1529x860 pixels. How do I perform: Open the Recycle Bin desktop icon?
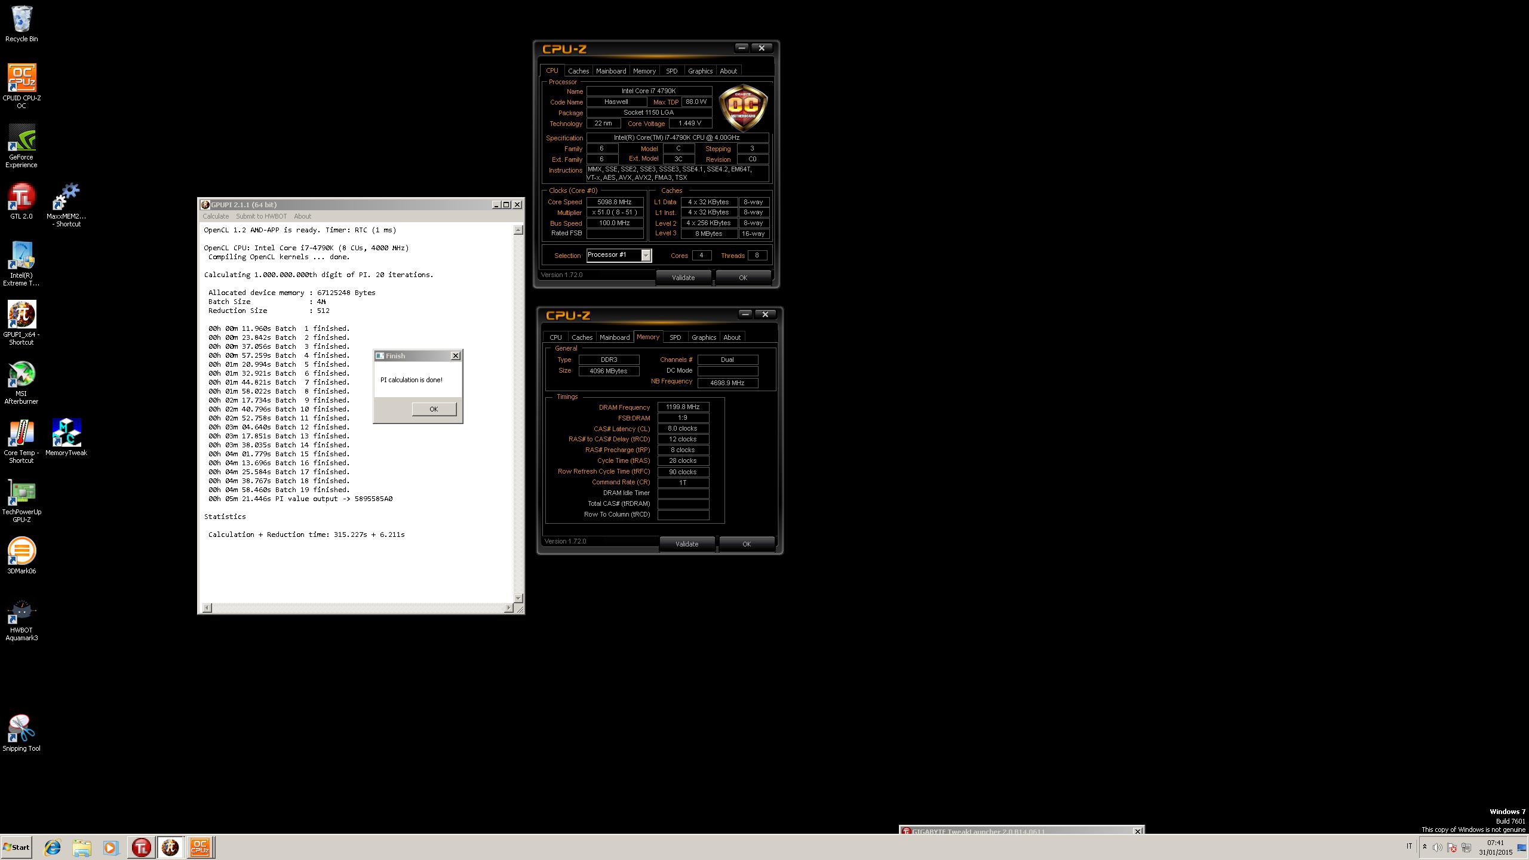click(x=22, y=24)
